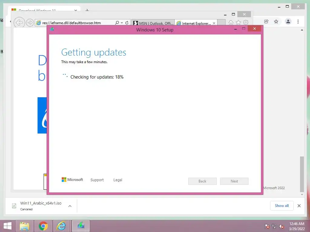Close the Download Windows 11 Chrome tab

click(75, 10)
